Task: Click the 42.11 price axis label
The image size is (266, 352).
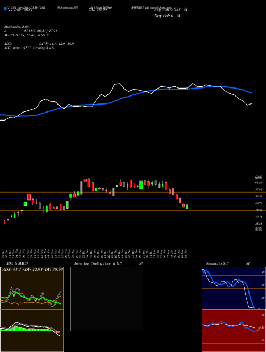Action: 259,217
